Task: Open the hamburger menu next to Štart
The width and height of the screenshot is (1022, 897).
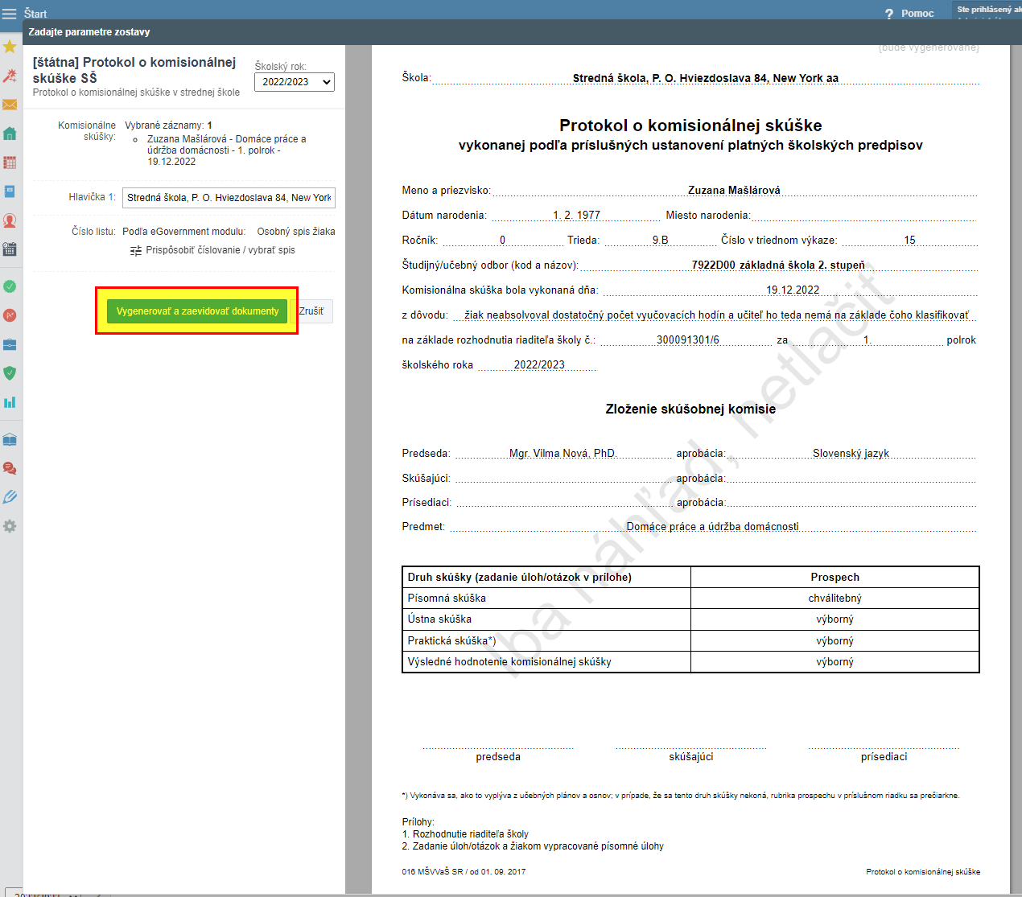Action: coord(9,14)
